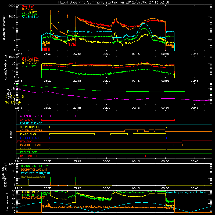Click the dim A47_FLAG label
The height and width of the screenshot is (215, 215).
(26, 149)
